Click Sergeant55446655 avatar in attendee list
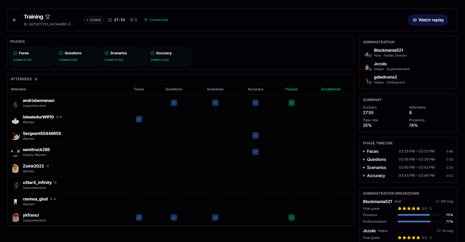 point(15,136)
